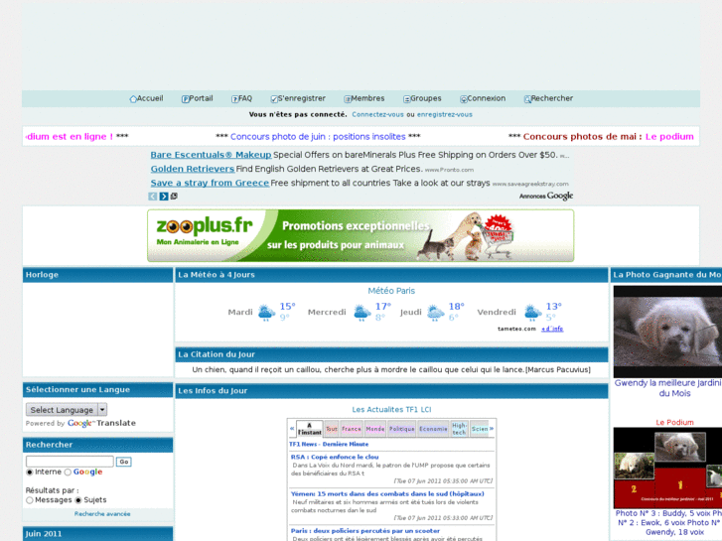Click the Annonces Google logo
722x541 pixels.
tap(546, 197)
